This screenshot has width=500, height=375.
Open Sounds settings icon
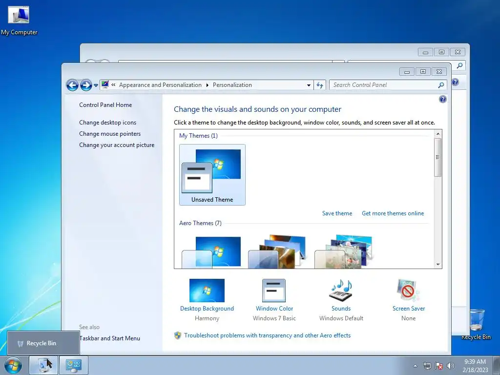tap(341, 290)
